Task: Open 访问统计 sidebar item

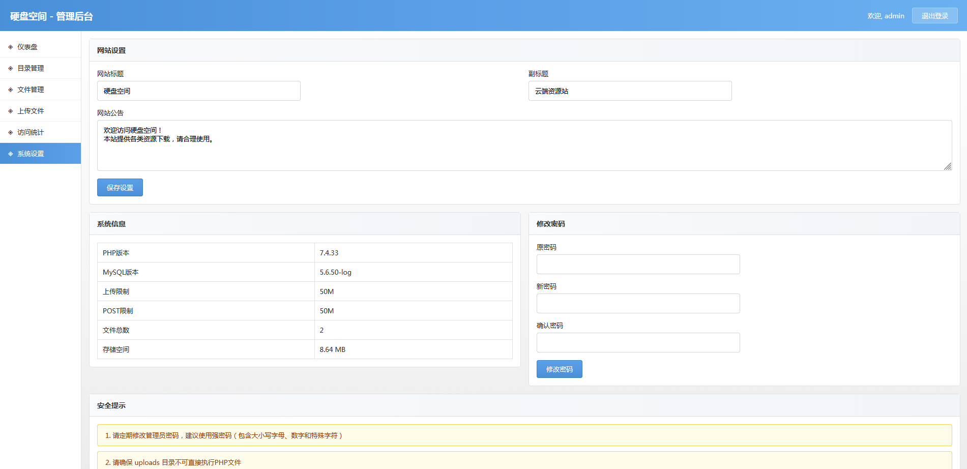Action: coord(31,132)
